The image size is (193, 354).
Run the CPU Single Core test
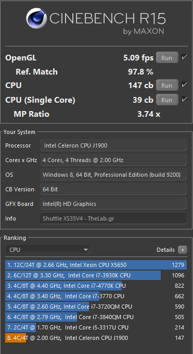point(166,100)
